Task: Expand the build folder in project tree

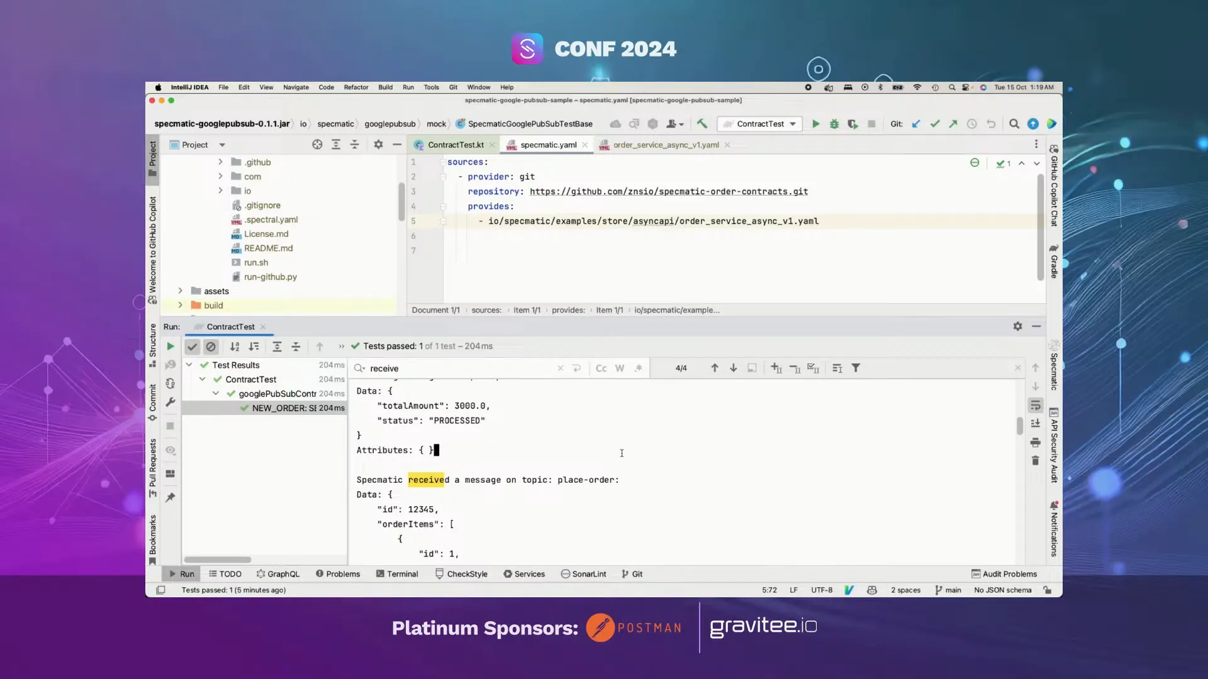Action: point(180,305)
